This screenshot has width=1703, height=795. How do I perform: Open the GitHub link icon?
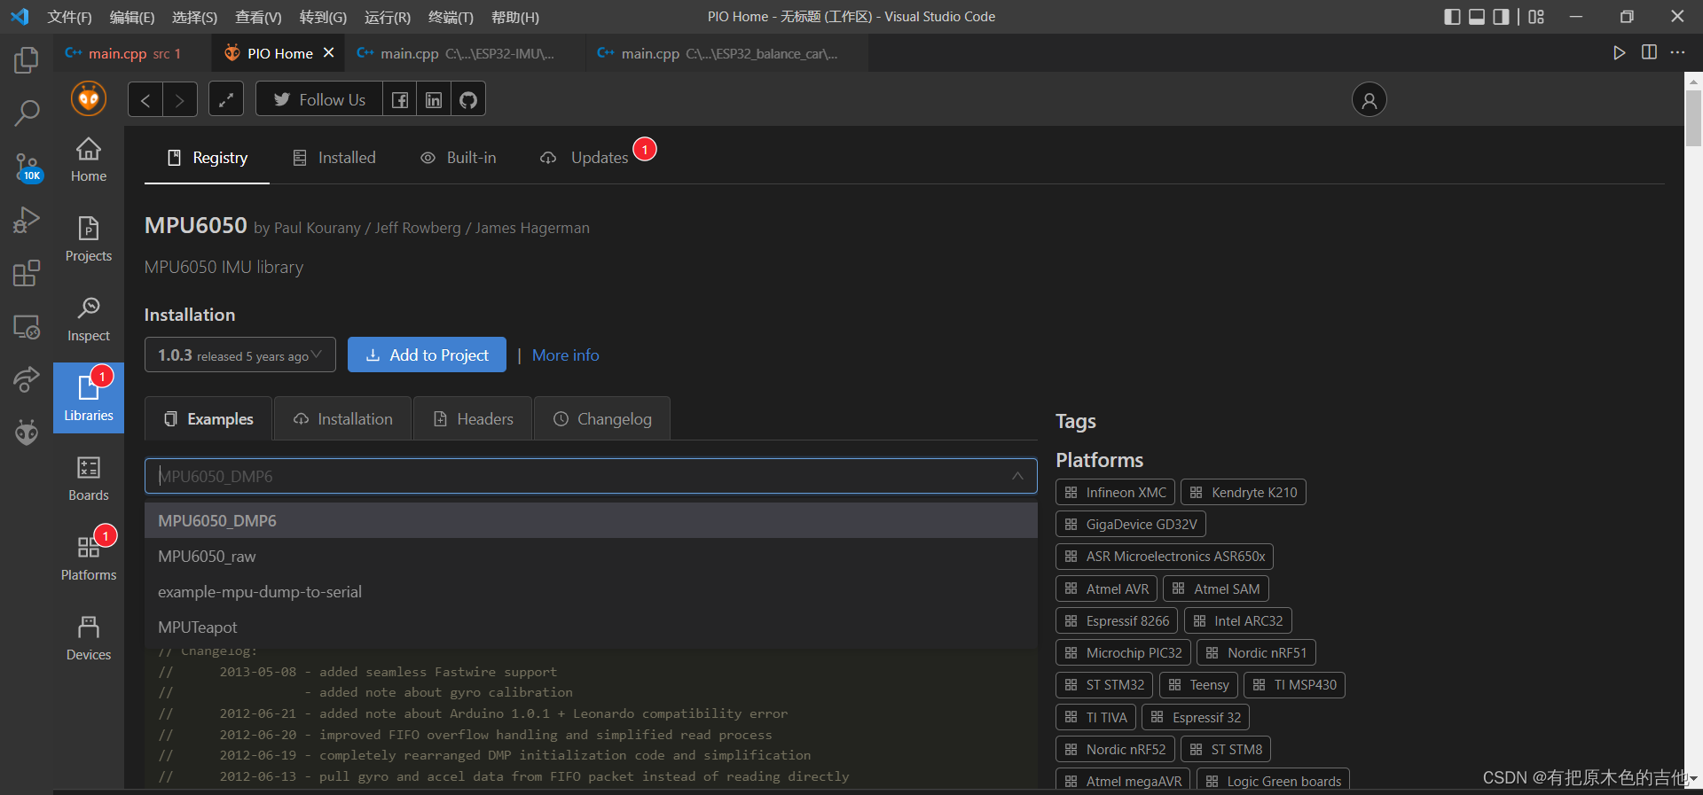468,99
